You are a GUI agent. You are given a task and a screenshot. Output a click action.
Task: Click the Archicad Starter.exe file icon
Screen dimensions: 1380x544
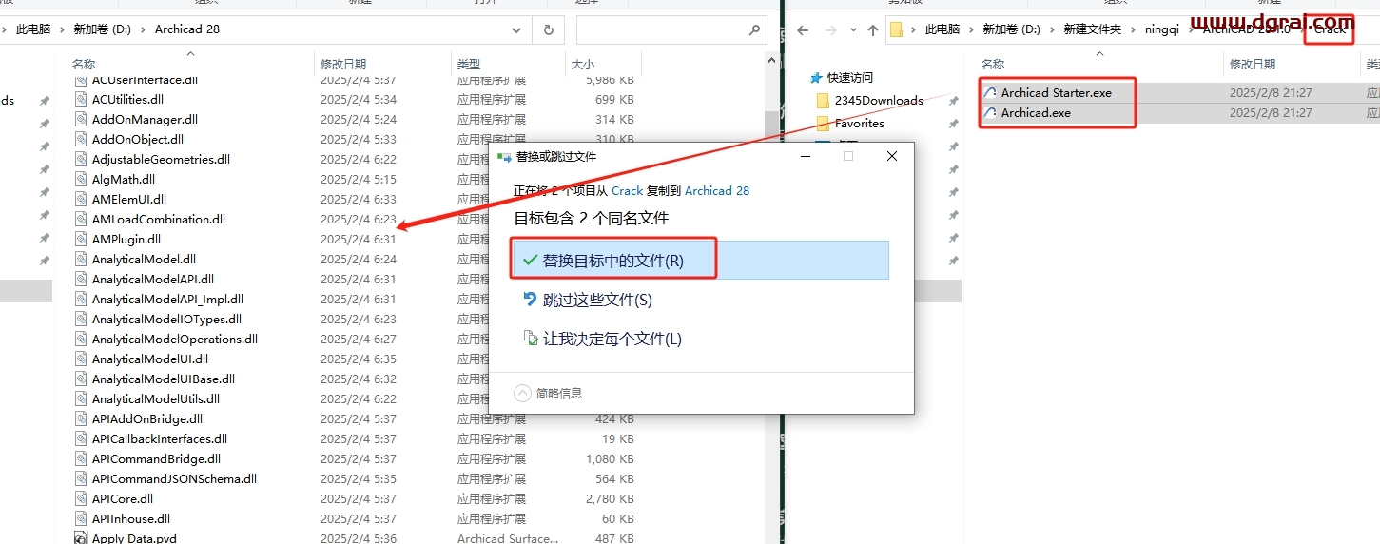990,93
